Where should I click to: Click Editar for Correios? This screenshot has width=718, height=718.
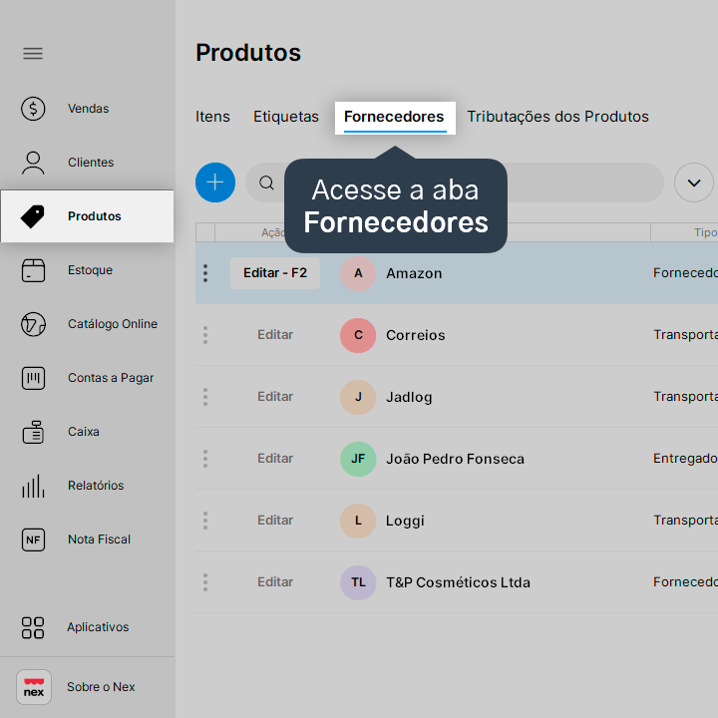(x=275, y=335)
